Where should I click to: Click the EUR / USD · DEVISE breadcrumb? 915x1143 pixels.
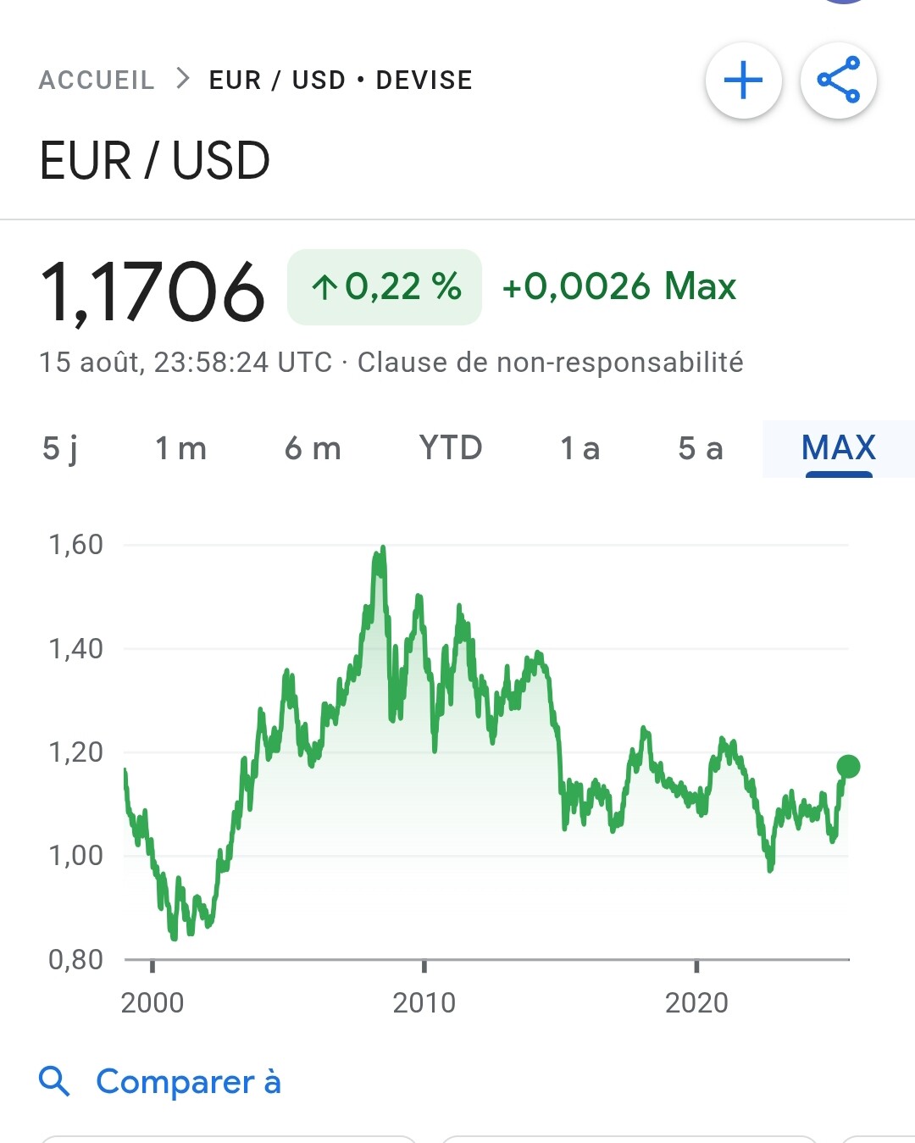[341, 80]
